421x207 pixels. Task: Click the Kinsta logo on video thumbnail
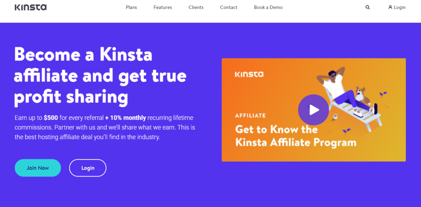tap(249, 74)
